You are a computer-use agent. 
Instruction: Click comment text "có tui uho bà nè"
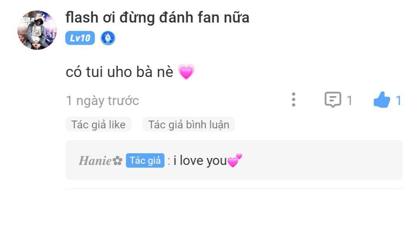pos(119,72)
